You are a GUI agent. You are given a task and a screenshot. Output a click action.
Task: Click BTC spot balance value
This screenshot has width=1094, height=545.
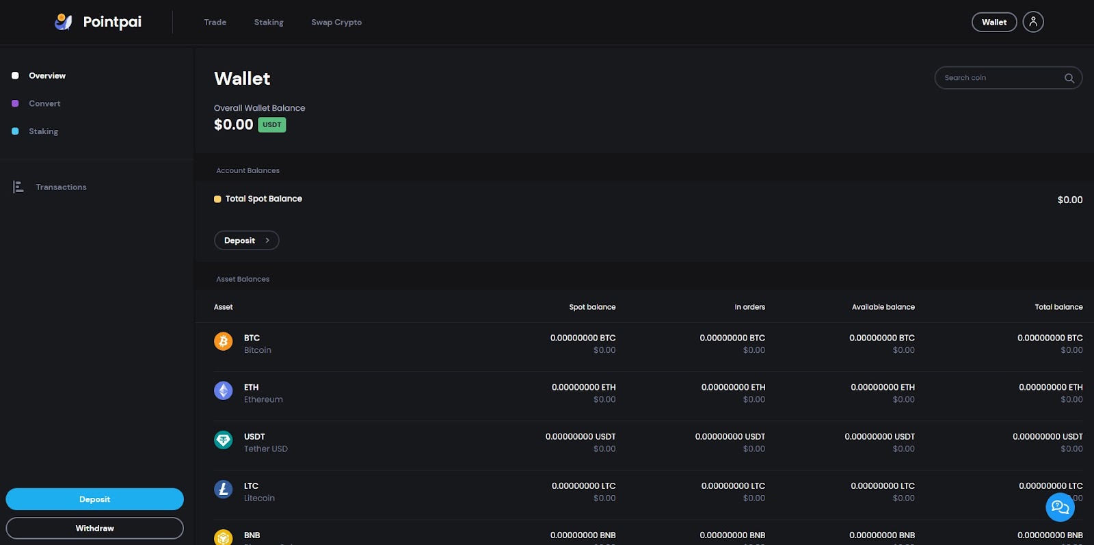(x=583, y=338)
